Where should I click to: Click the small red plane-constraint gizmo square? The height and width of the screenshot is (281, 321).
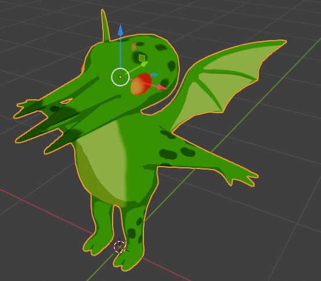click(x=134, y=47)
